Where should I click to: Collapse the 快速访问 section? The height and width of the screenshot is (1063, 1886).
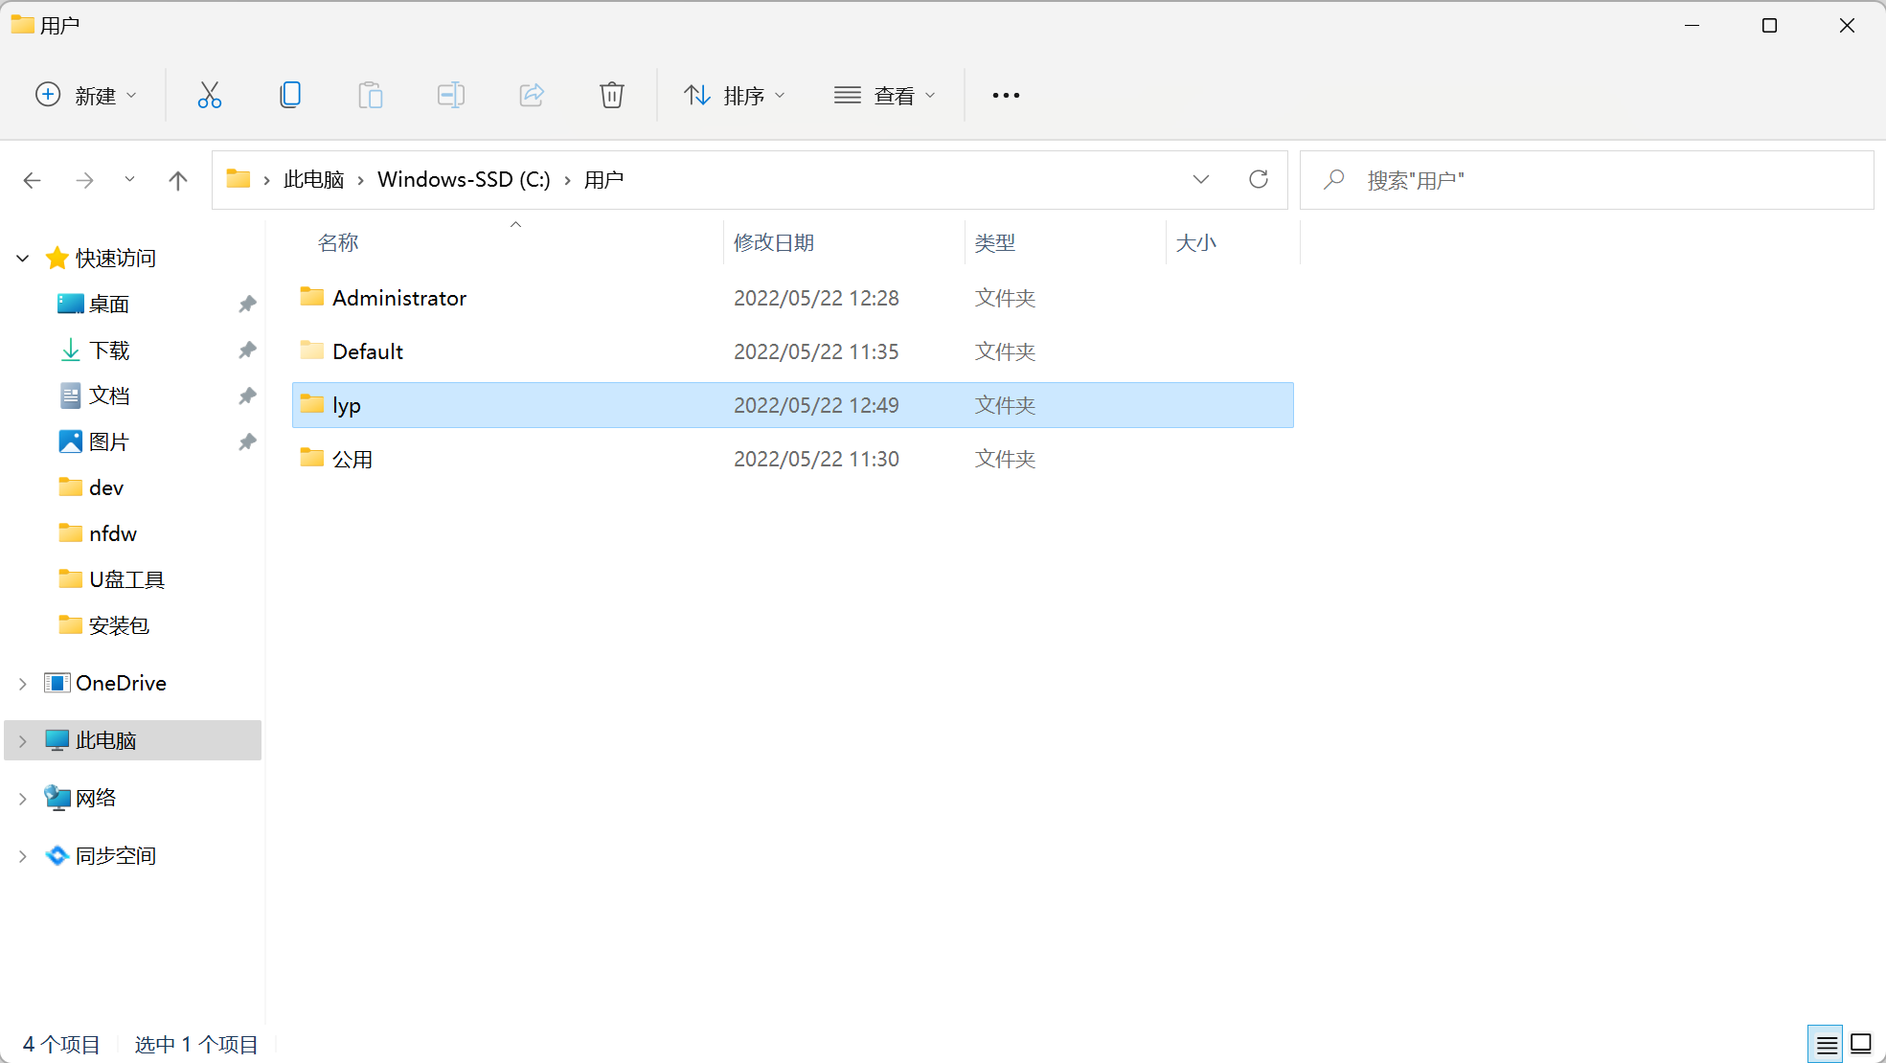pyautogui.click(x=23, y=258)
